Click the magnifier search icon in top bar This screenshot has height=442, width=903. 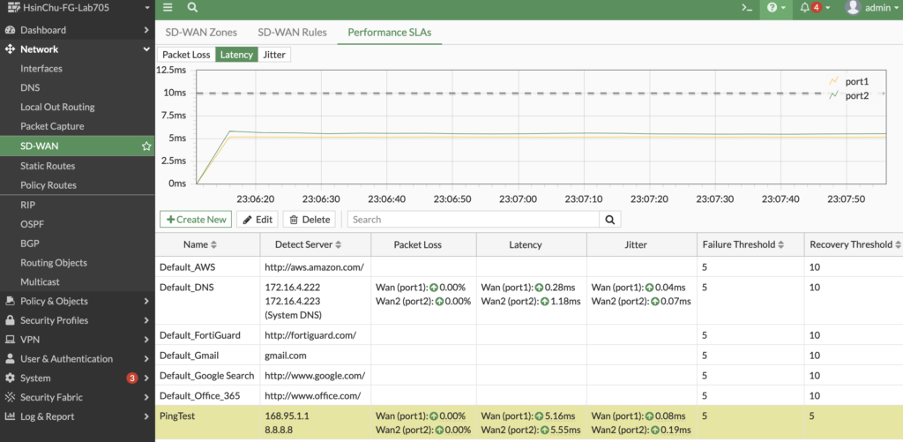click(192, 8)
